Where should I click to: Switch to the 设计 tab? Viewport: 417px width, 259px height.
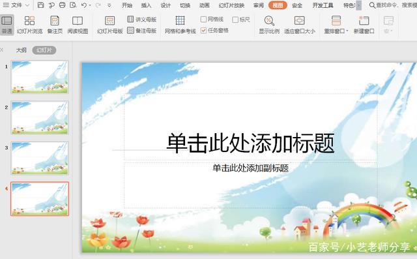(165, 5)
